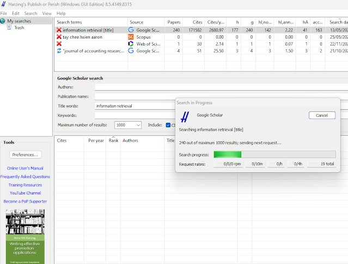Select the Trash folder in the tree
Image resolution: width=348 pixels, height=264 pixels.
pyautogui.click(x=19, y=28)
